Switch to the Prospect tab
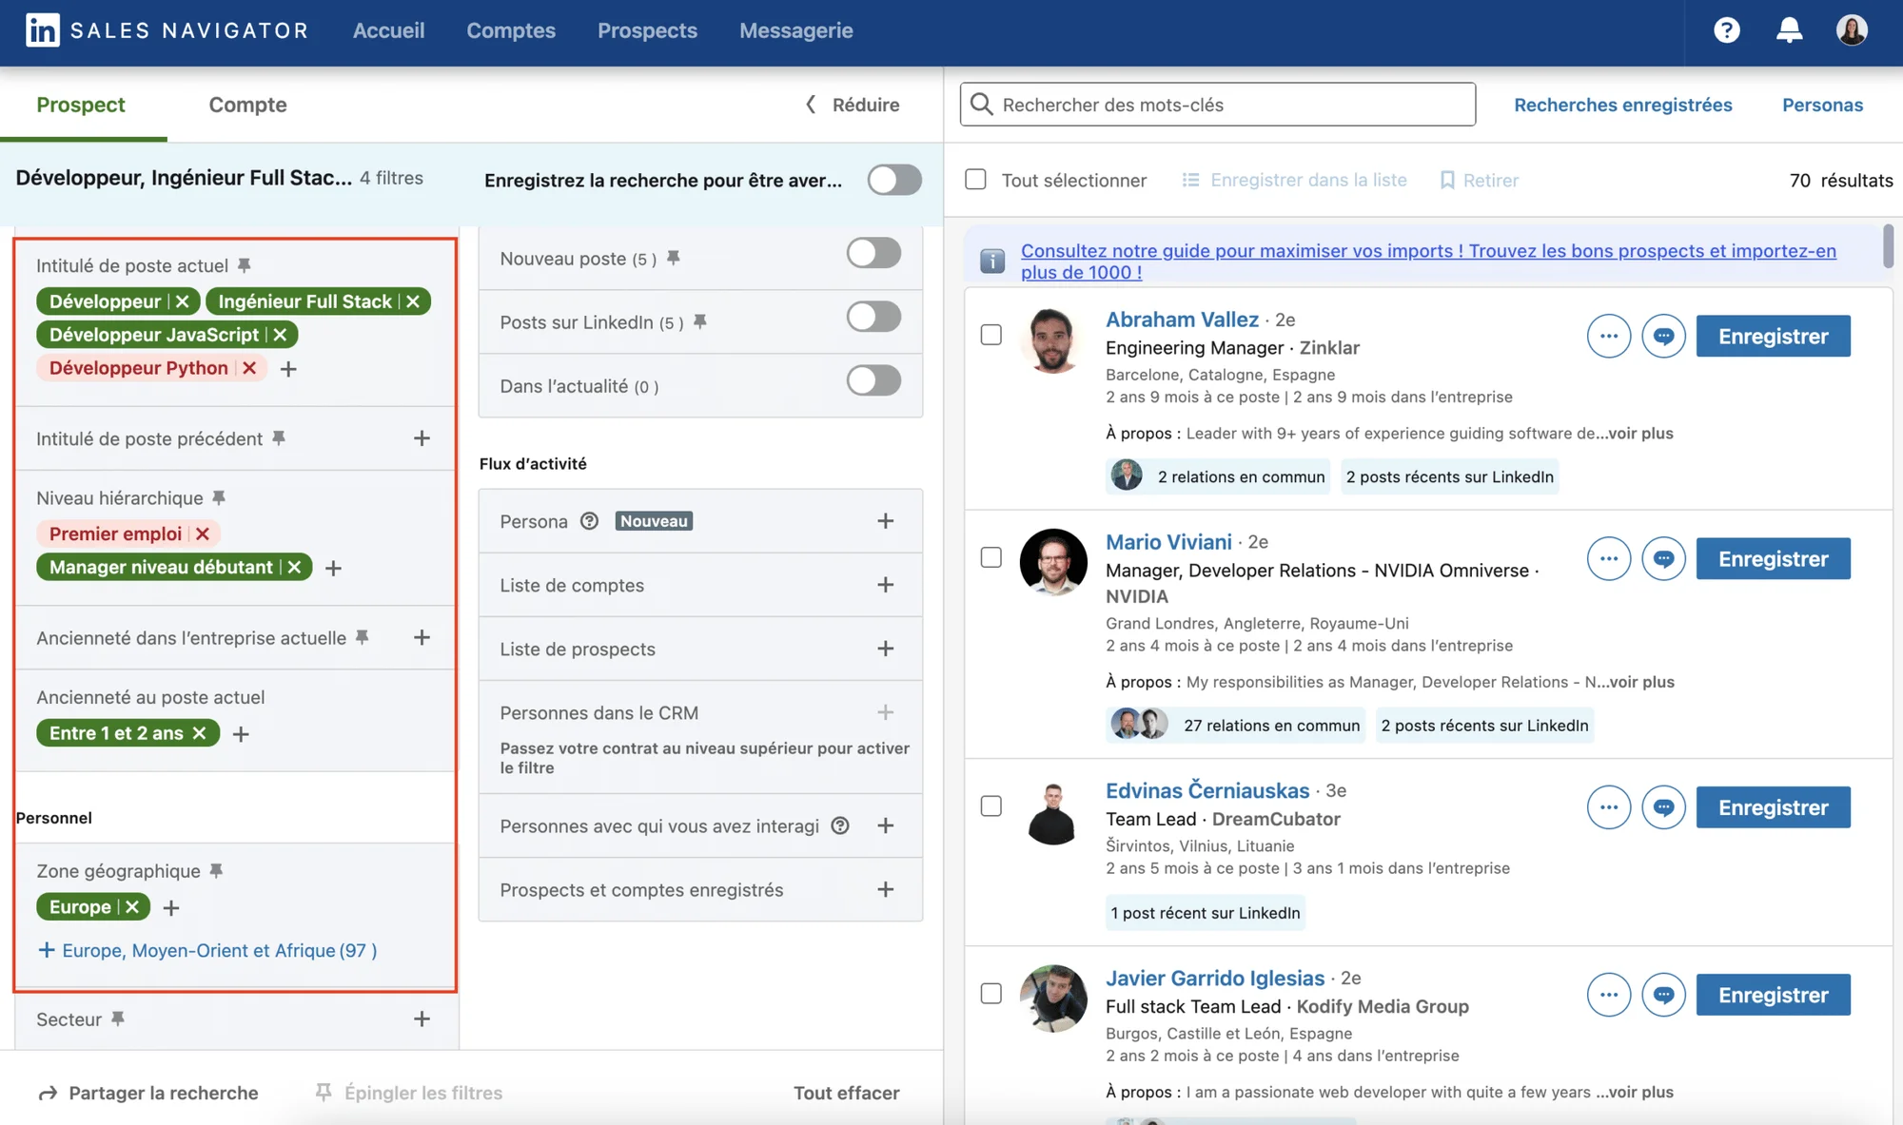The image size is (1903, 1125). (x=81, y=105)
